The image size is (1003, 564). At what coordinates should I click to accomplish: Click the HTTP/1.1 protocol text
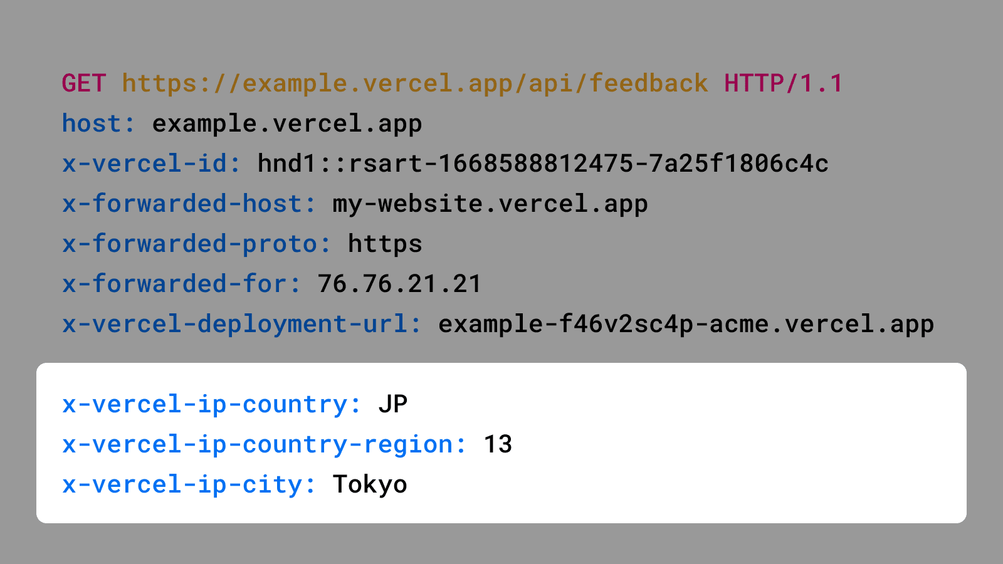tap(783, 83)
